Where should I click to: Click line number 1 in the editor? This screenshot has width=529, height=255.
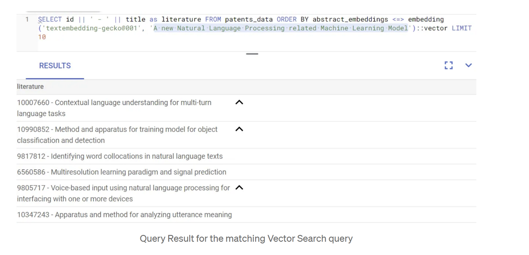point(27,19)
